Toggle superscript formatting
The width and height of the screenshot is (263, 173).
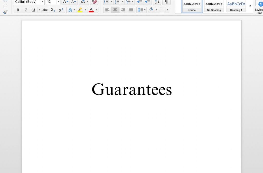61,10
